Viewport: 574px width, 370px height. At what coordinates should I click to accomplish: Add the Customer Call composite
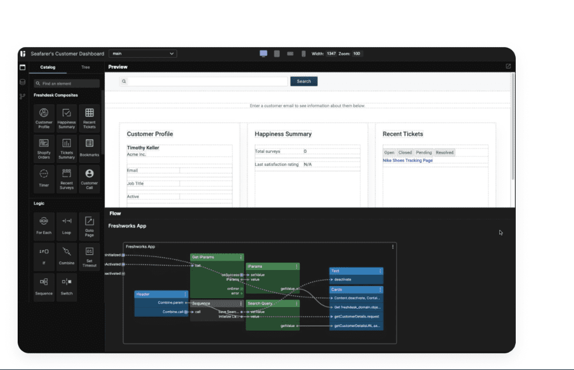[89, 179]
